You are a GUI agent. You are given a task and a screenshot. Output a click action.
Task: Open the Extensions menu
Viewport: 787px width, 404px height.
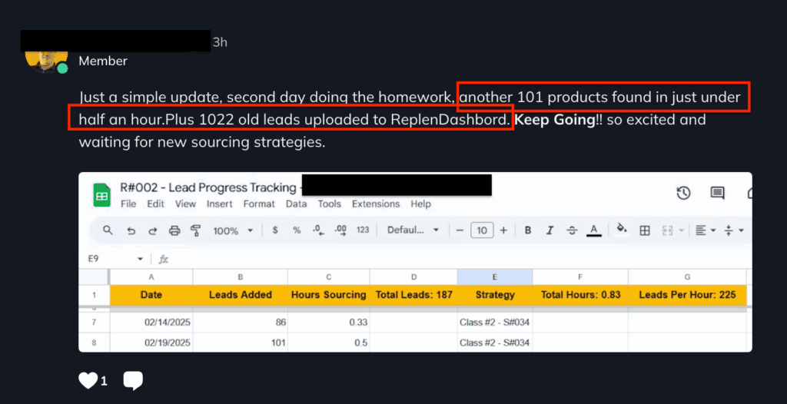pos(375,204)
